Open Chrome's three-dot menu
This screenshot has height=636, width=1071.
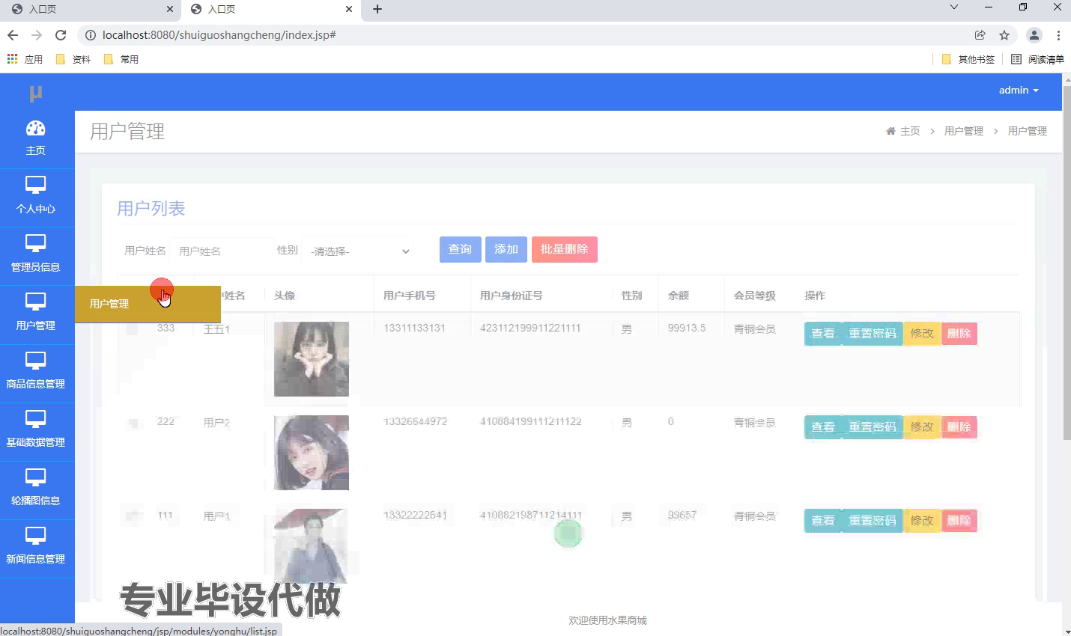point(1058,35)
